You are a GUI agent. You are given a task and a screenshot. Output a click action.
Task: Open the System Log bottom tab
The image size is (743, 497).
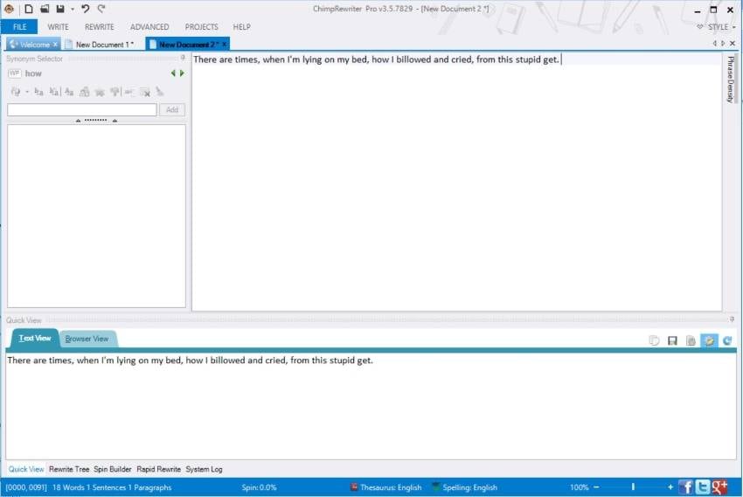pyautogui.click(x=204, y=469)
